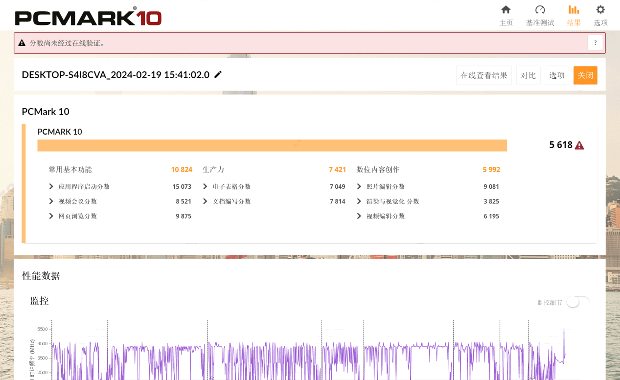The width and height of the screenshot is (620, 380).
Task: Click the warning icon in the pink banner
Action: pyautogui.click(x=22, y=43)
